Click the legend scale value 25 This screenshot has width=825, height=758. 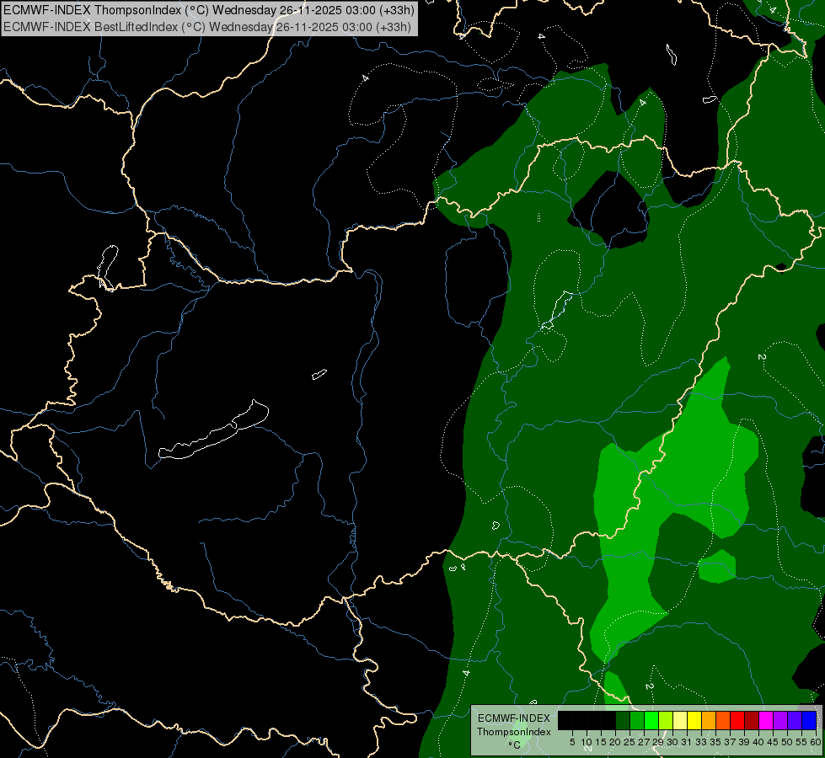[629, 742]
